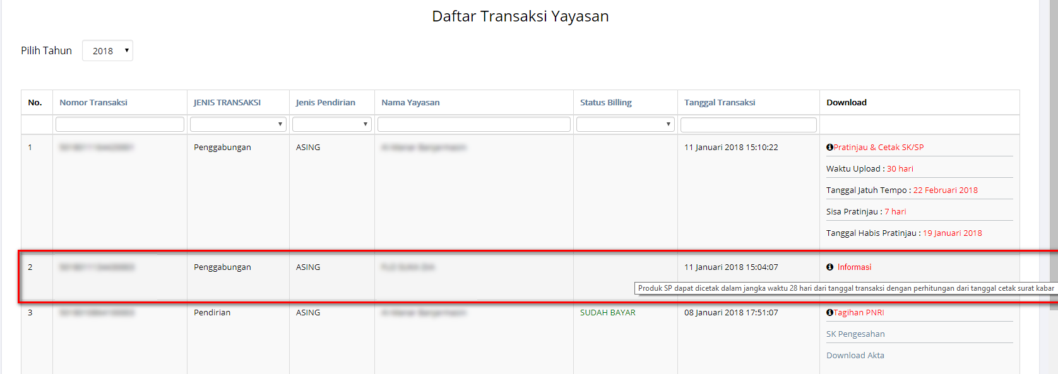Sort by Status Billing column header
The height and width of the screenshot is (374, 1058).
(x=606, y=103)
